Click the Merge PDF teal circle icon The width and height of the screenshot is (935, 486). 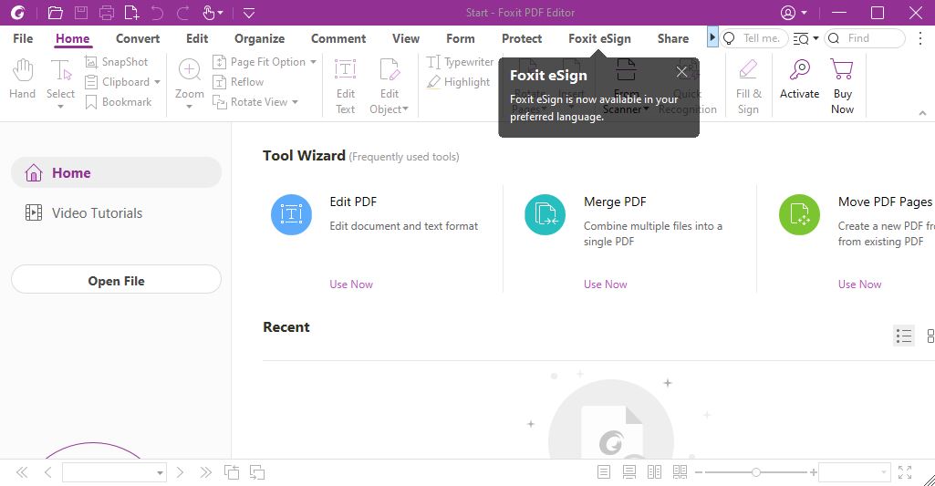coord(545,214)
